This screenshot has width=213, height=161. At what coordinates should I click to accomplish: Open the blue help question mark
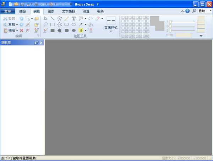[x=187, y=11]
